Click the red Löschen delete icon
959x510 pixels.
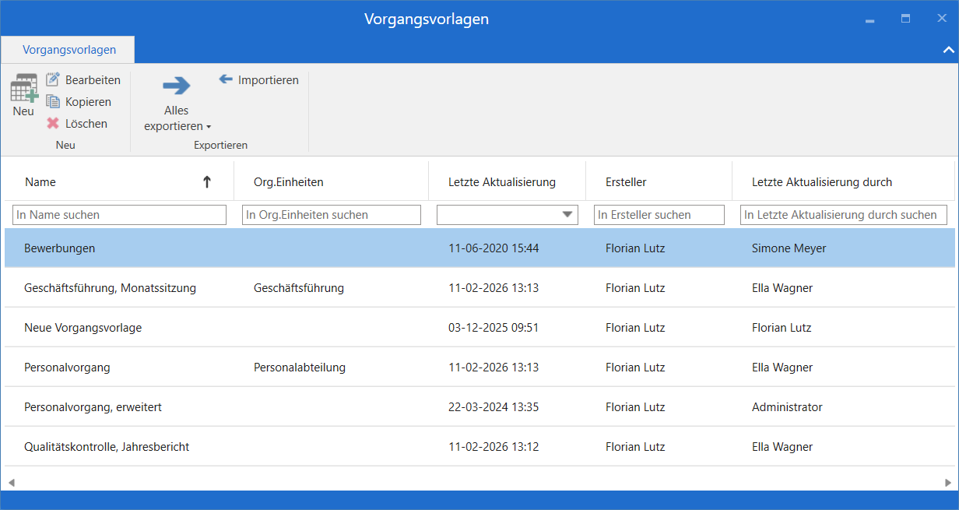click(x=53, y=124)
